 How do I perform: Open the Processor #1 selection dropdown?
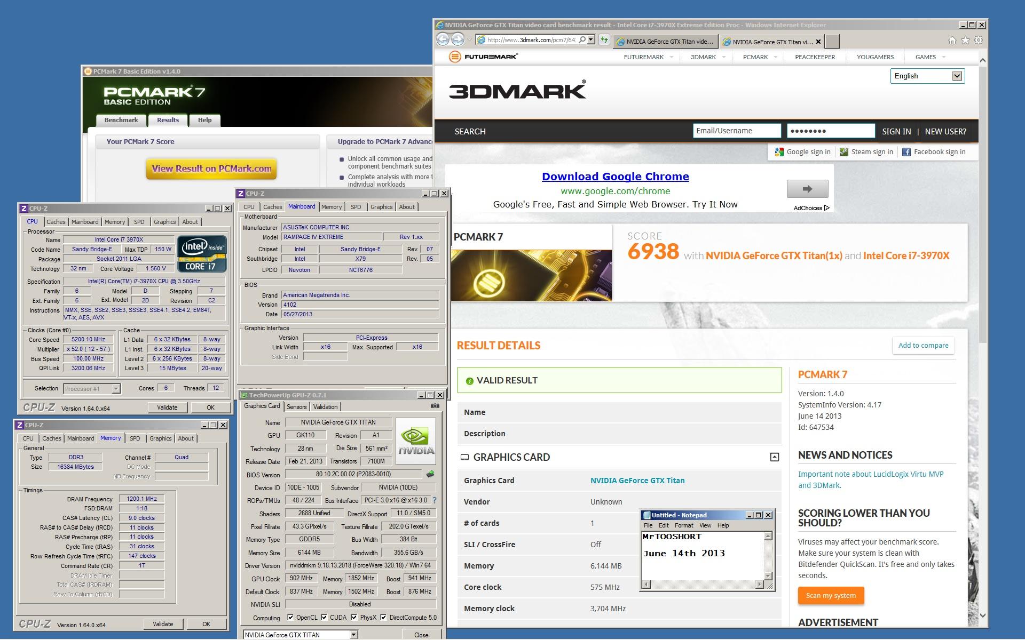[x=92, y=389]
